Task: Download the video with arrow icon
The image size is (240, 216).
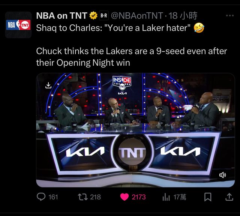Action: pos(48,85)
